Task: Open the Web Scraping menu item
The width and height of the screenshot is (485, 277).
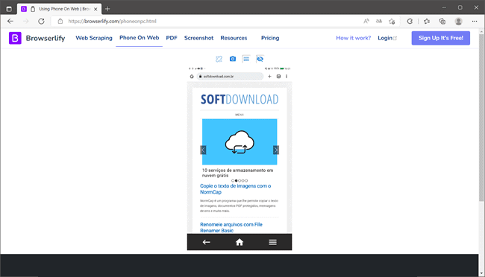Action: 94,38
